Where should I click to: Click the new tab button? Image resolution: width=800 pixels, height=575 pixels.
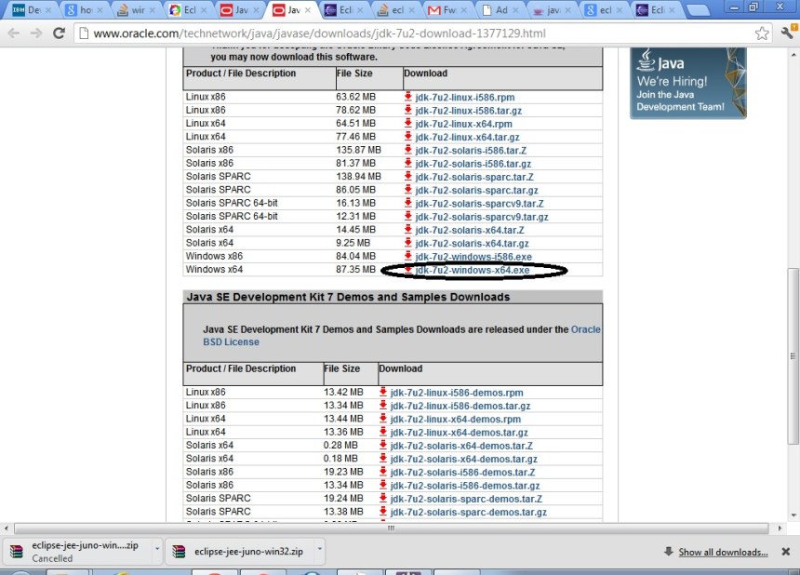699,9
